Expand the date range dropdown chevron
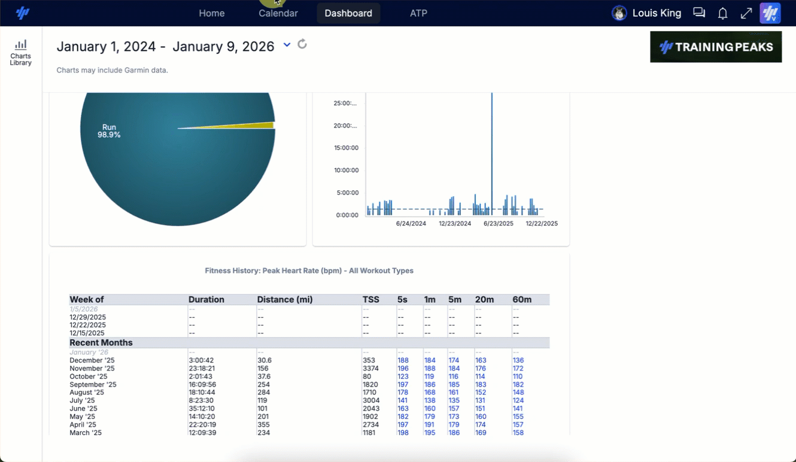The image size is (796, 462). tap(287, 45)
